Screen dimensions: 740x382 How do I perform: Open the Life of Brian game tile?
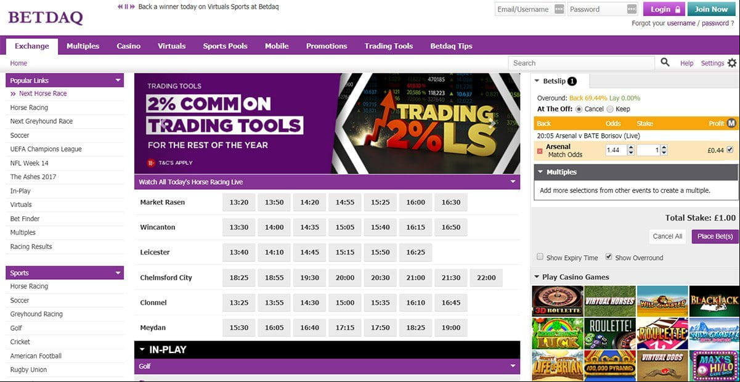tap(558, 365)
